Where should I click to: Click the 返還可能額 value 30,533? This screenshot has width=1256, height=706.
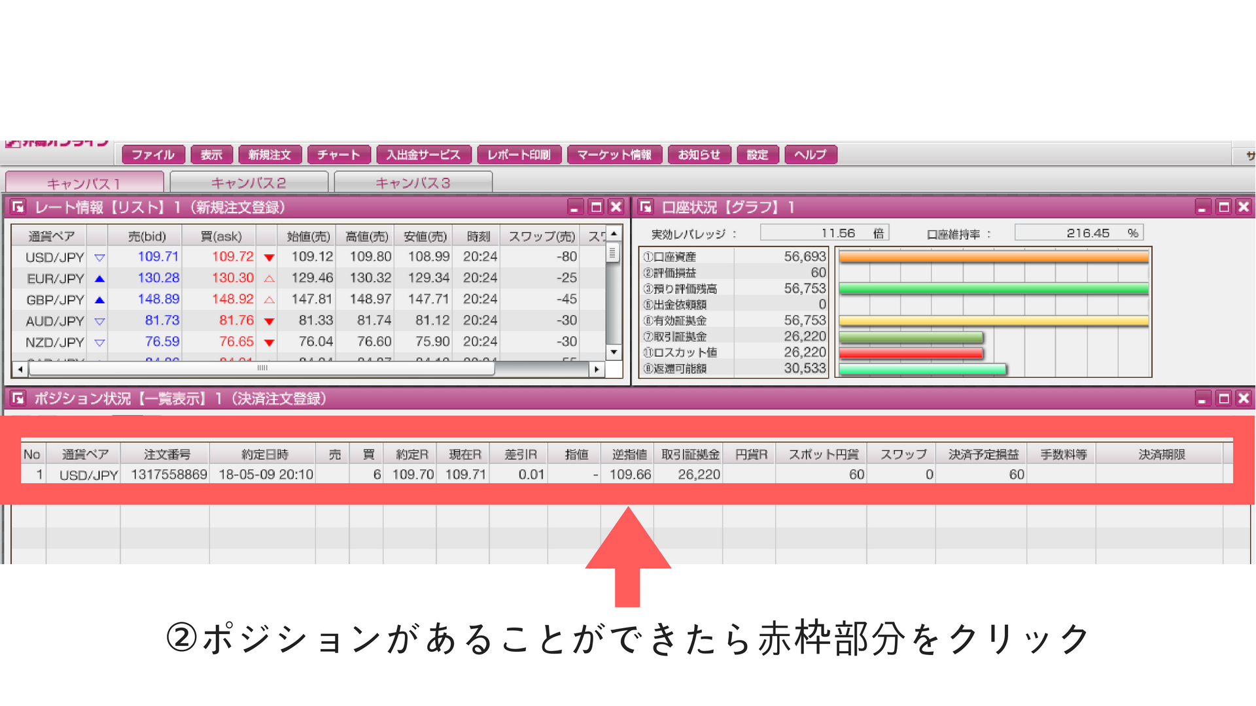(x=805, y=368)
